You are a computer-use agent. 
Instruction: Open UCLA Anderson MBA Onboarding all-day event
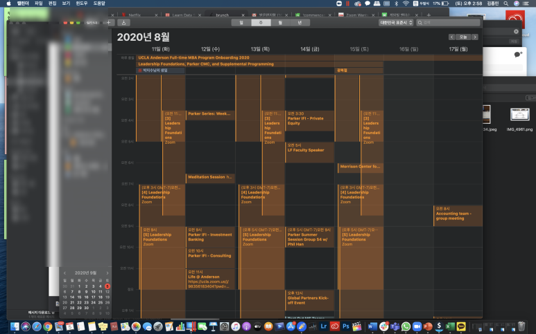coord(309,57)
